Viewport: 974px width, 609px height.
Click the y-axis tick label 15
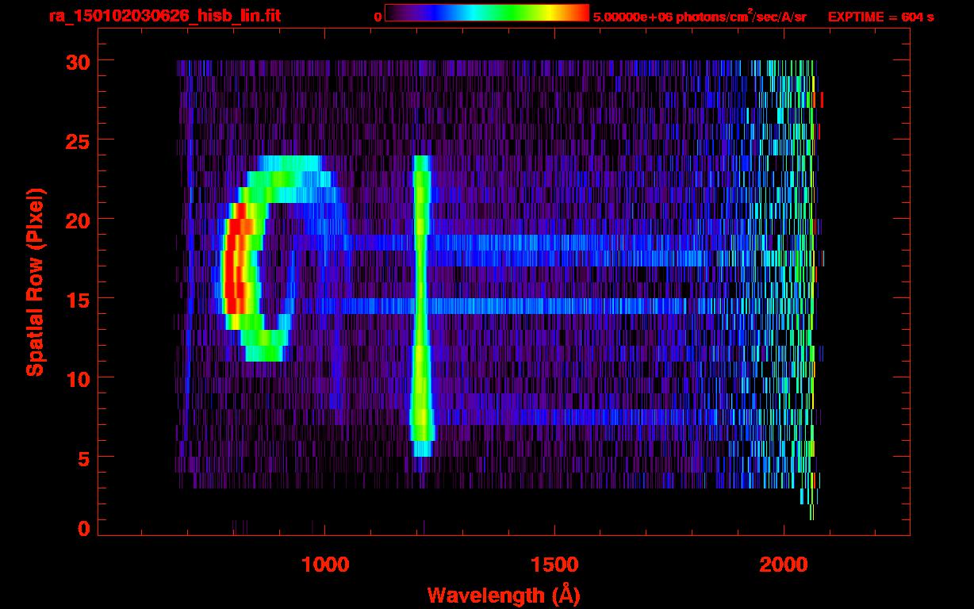[x=76, y=299]
